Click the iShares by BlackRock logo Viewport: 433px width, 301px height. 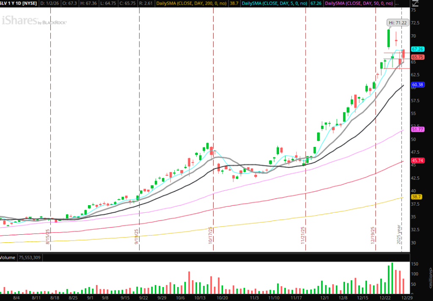coord(34,21)
